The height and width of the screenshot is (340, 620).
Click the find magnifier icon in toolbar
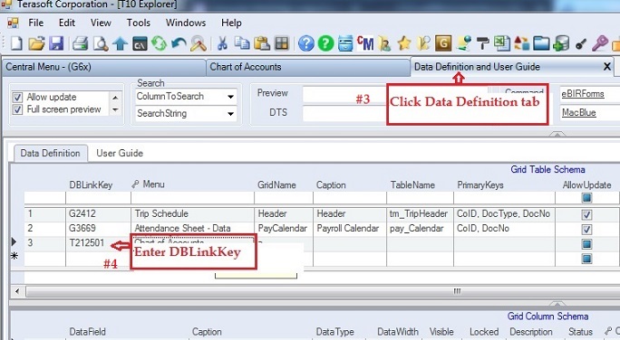click(199, 43)
